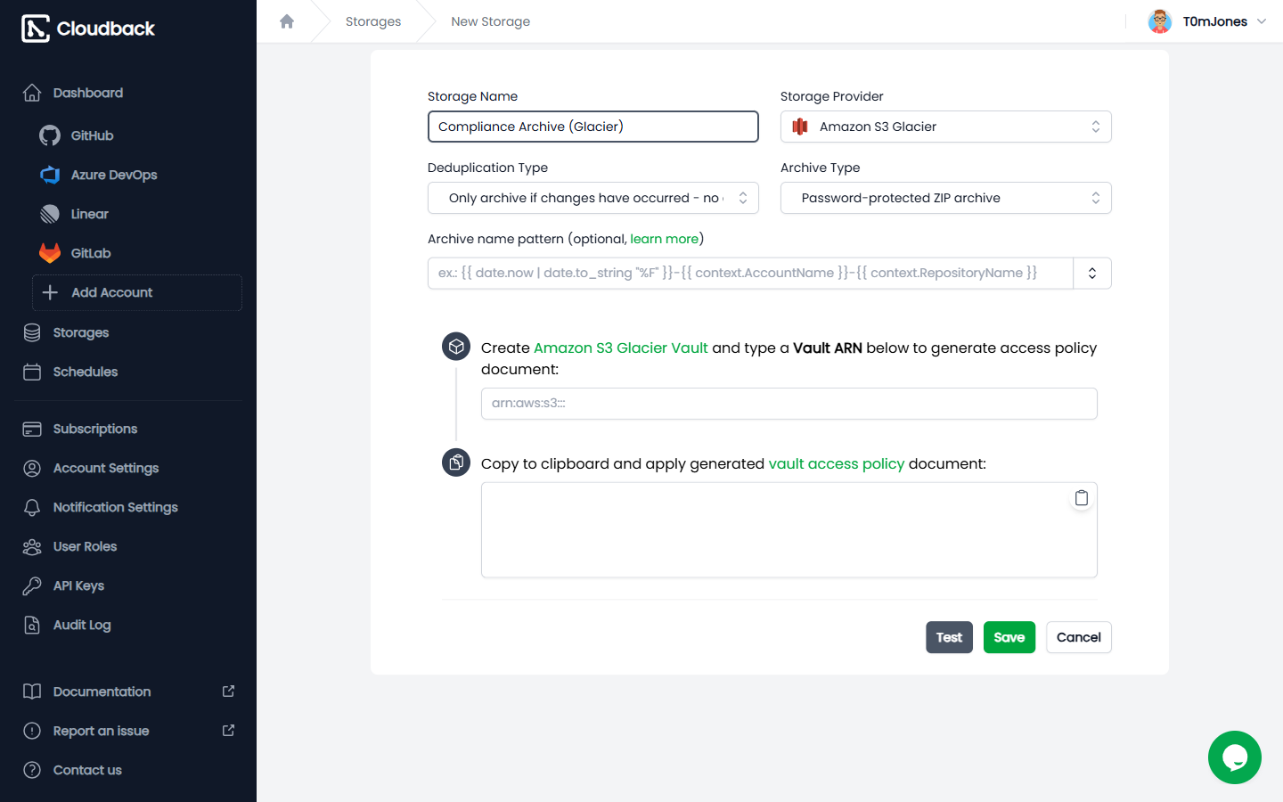Click the Archive name pattern field
1283x802 pixels.
coord(750,273)
